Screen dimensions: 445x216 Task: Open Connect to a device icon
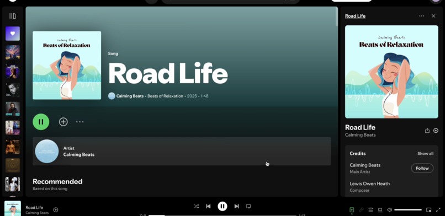pos(380,210)
